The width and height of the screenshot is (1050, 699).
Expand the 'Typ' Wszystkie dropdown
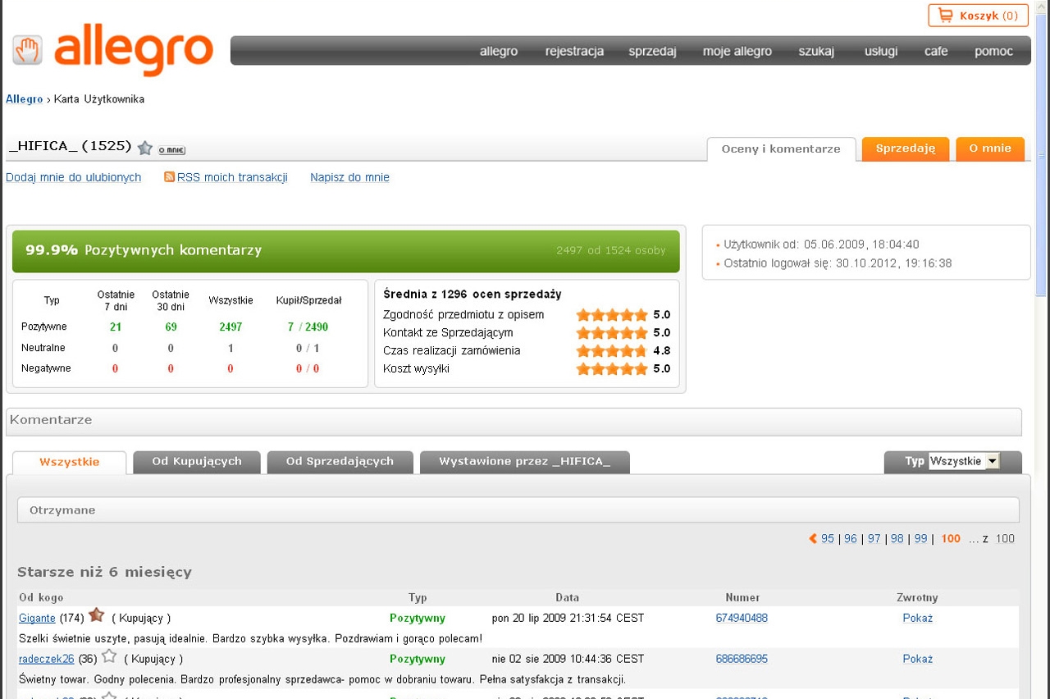964,461
